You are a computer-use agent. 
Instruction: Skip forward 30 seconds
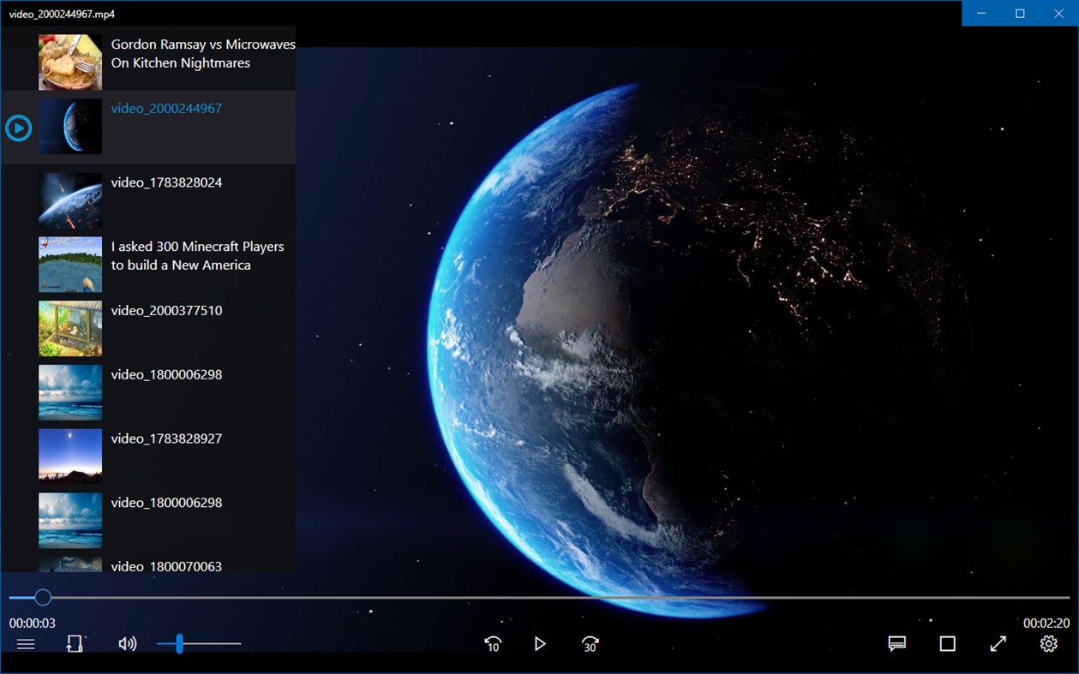[589, 643]
